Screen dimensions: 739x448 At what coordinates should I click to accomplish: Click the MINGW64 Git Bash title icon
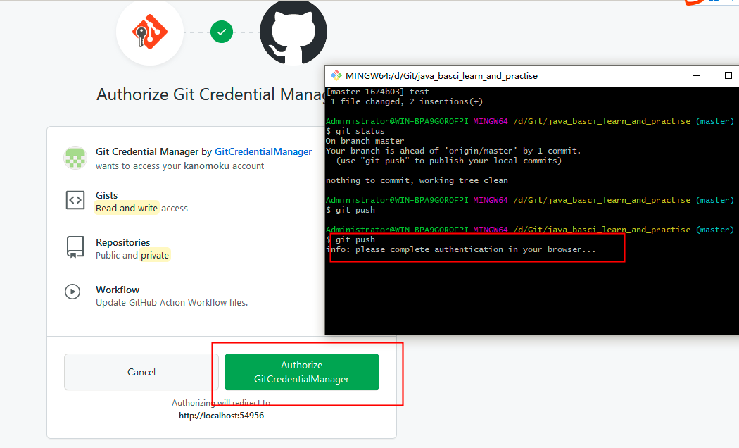pos(336,75)
